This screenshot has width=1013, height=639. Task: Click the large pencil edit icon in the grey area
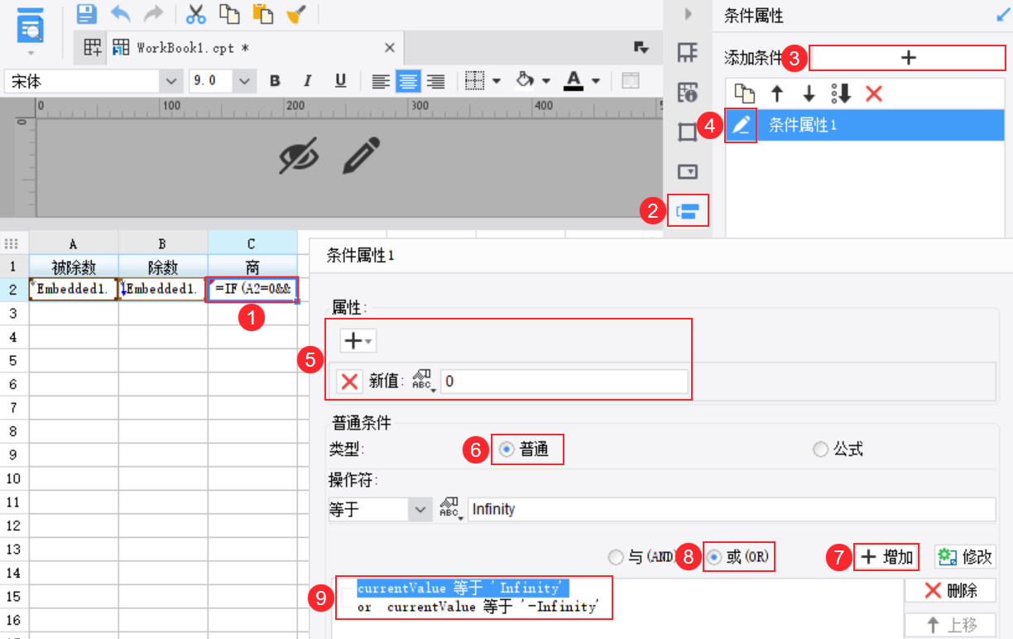point(362,156)
